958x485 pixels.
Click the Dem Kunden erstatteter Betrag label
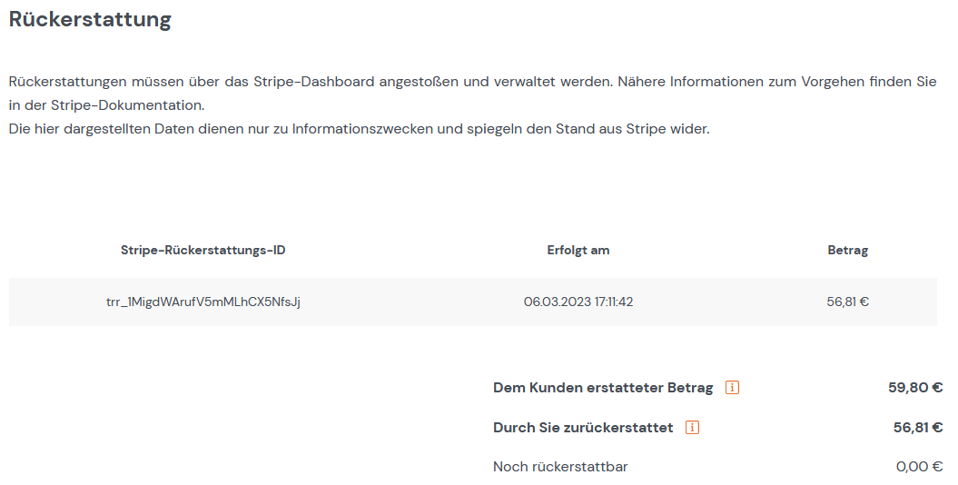point(603,387)
